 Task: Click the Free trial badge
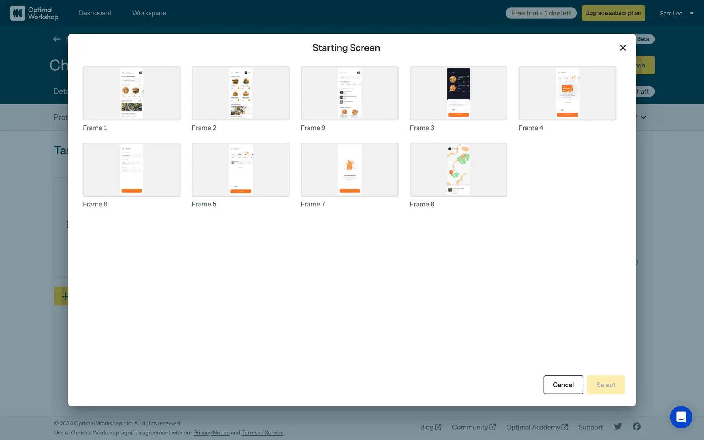(x=541, y=13)
